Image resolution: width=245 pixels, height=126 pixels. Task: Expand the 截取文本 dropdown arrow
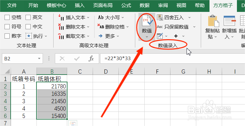pos(88,36)
